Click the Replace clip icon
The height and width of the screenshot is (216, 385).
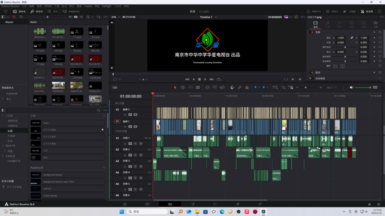click(x=222, y=88)
